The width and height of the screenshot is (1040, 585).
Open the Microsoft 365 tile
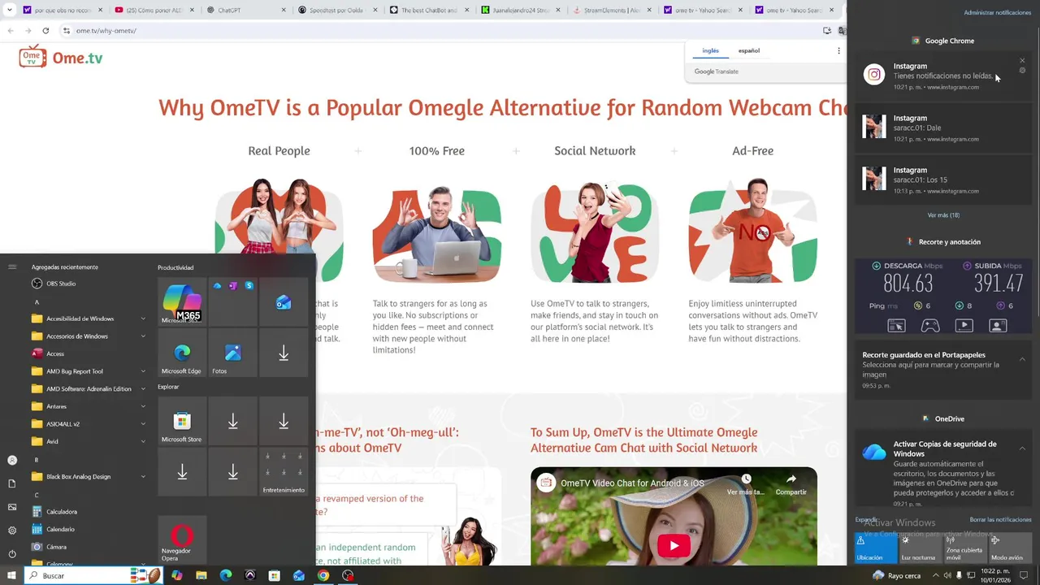coord(182,302)
